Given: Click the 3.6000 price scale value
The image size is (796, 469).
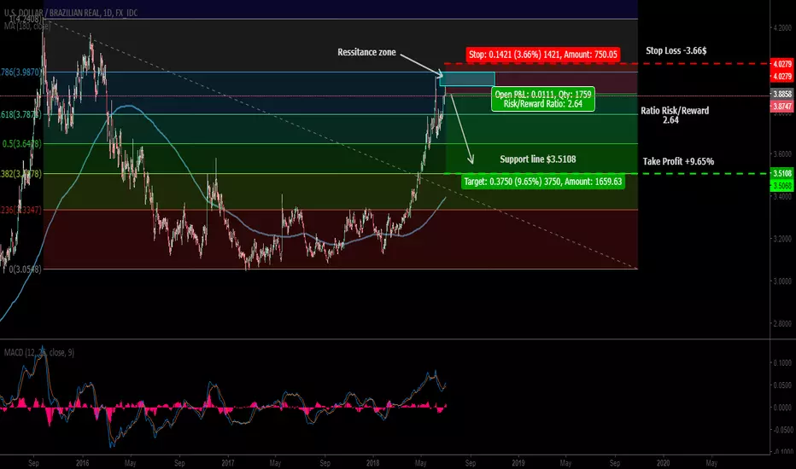Looking at the screenshot, I should [x=782, y=153].
